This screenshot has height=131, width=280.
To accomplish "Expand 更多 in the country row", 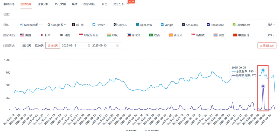I will [x=271, y=35].
